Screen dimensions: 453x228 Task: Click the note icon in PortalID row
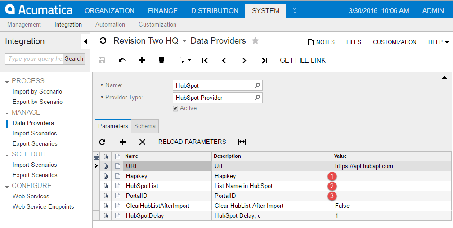point(117,196)
